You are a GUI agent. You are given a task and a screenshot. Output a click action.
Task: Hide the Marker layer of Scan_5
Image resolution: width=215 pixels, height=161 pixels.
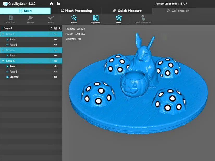pos(56,77)
